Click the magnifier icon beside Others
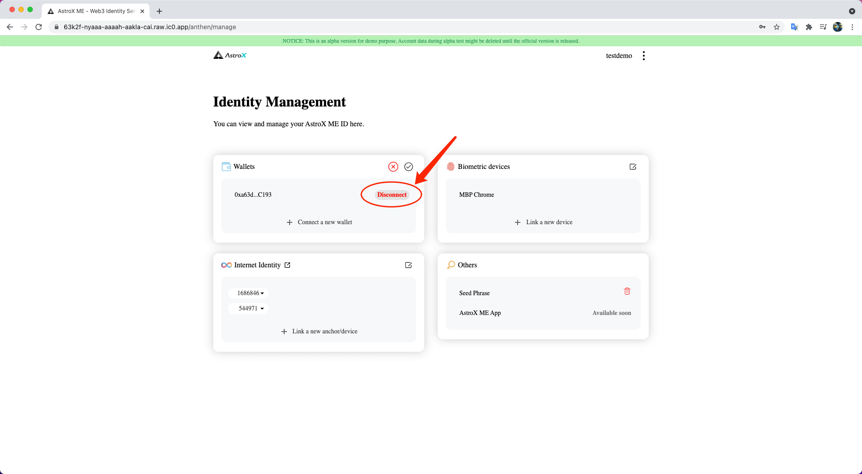The width and height of the screenshot is (862, 474). pyautogui.click(x=451, y=265)
